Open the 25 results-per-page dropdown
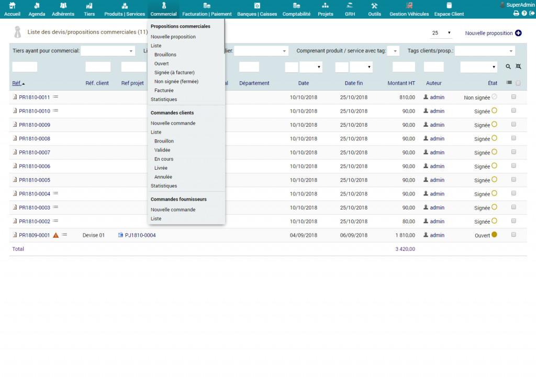The height and width of the screenshot is (385, 536). (x=441, y=33)
